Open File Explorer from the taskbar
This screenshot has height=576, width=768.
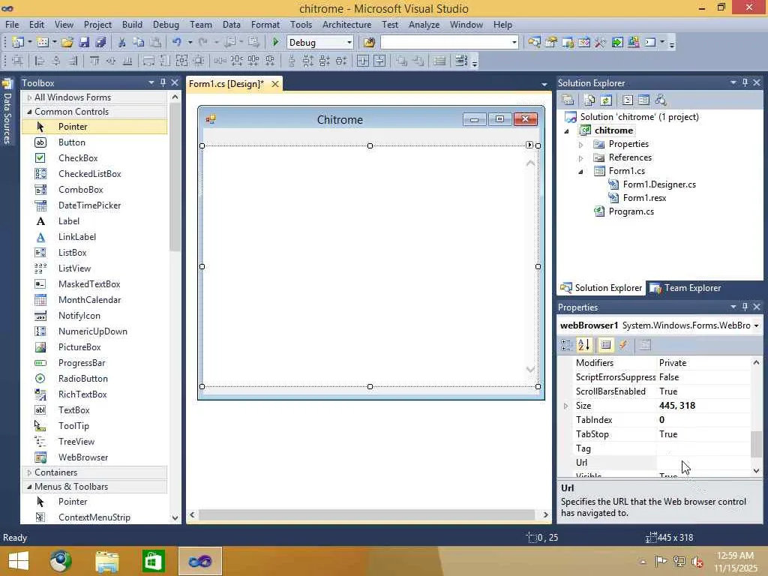(106, 561)
